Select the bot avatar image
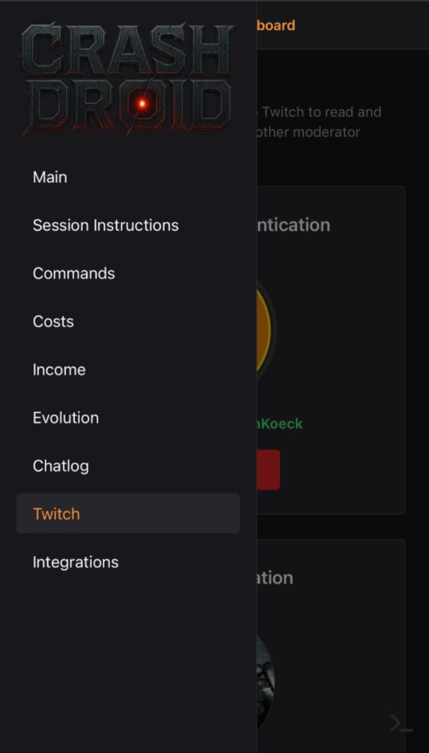This screenshot has width=429, height=753. coord(266,682)
